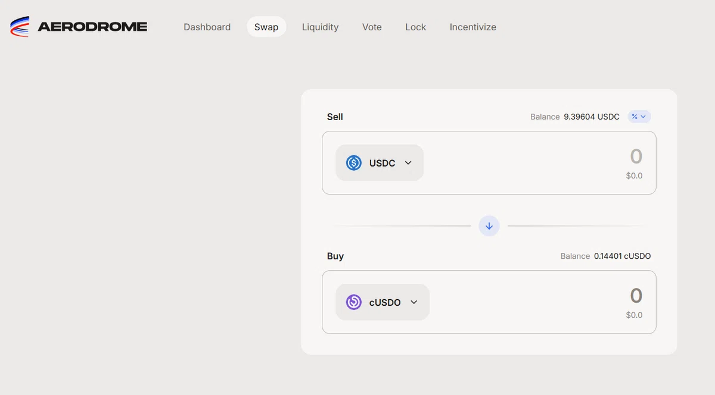Open the cUSDO buy token selector

point(383,302)
